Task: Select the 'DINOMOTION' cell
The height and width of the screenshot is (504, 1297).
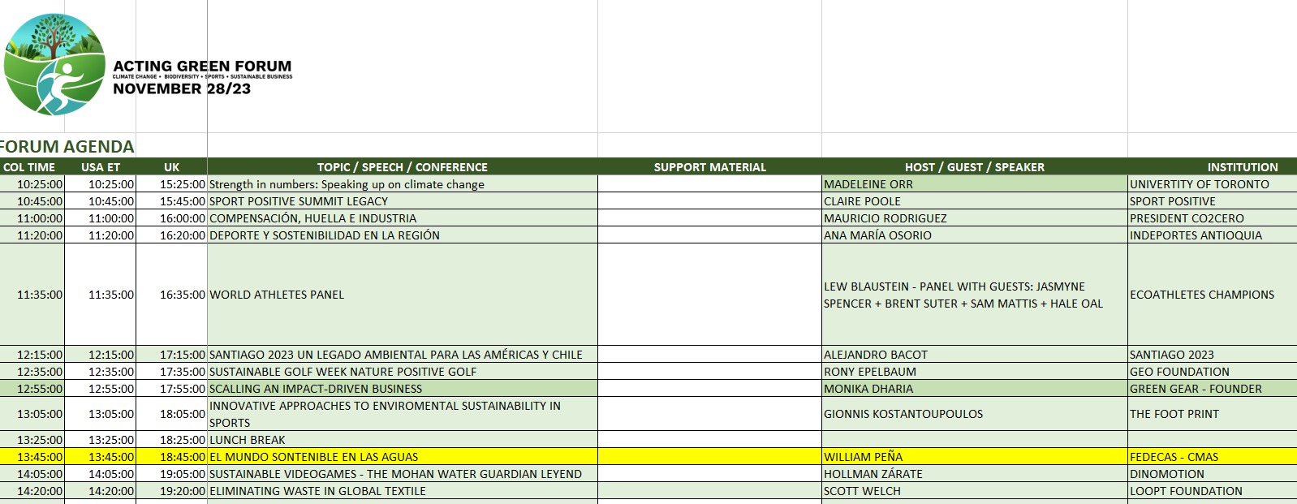Action: click(x=1213, y=474)
